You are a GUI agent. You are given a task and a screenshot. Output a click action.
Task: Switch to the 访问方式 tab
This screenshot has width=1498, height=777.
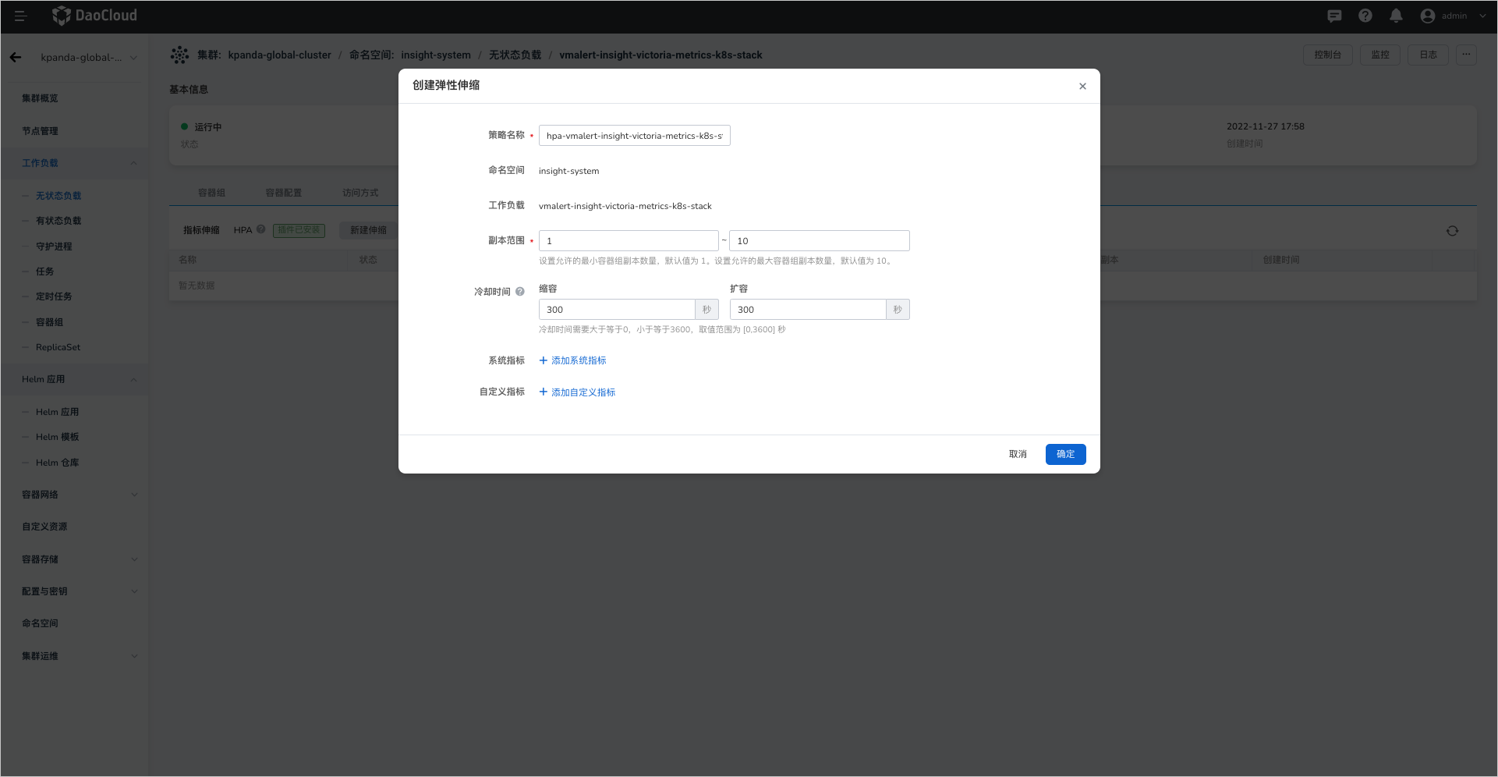coord(360,193)
